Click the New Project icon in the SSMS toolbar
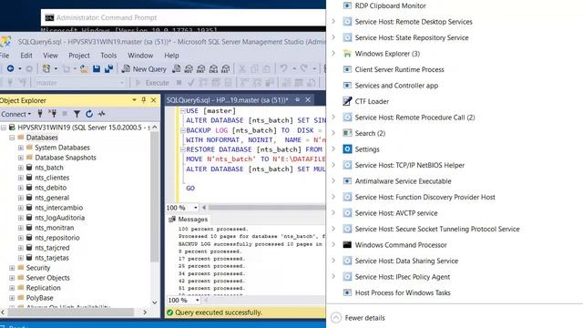 (46, 69)
